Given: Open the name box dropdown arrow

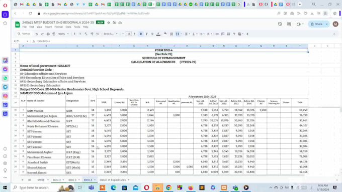Looking at the screenshot, I should [x=27, y=41].
